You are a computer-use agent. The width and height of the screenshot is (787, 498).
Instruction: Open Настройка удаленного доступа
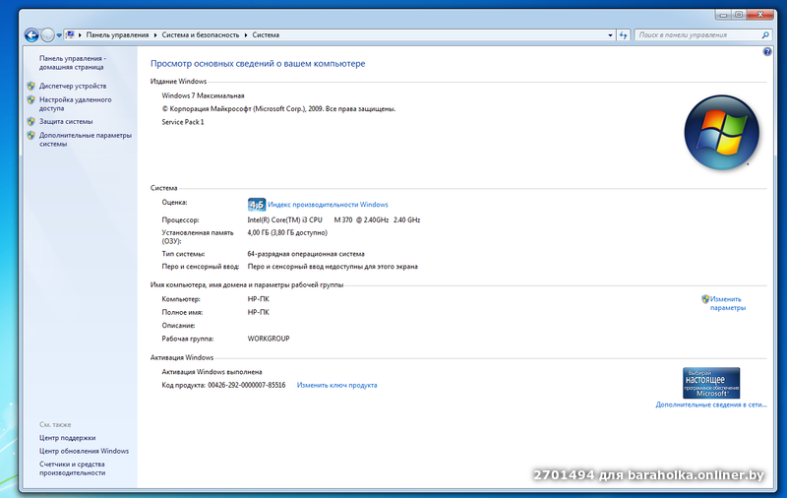76,104
